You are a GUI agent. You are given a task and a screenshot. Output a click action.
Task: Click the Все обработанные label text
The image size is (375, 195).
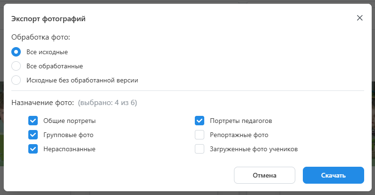click(x=55, y=66)
